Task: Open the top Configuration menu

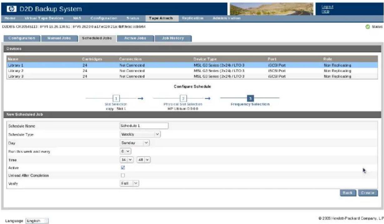Action: (104, 19)
